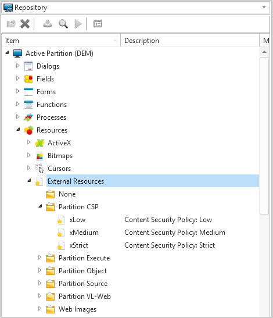Expand the Dialogs tree node
Image resolution: width=273 pixels, height=318 pixels.
[x=17, y=66]
